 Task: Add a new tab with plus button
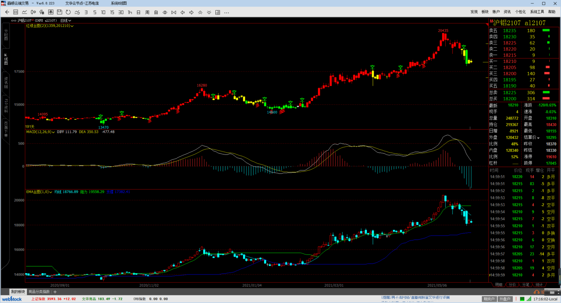(x=55, y=292)
